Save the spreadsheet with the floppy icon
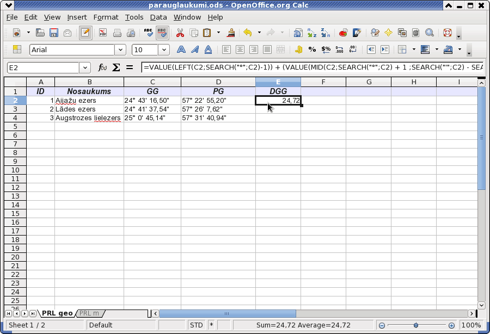 [x=54, y=33]
